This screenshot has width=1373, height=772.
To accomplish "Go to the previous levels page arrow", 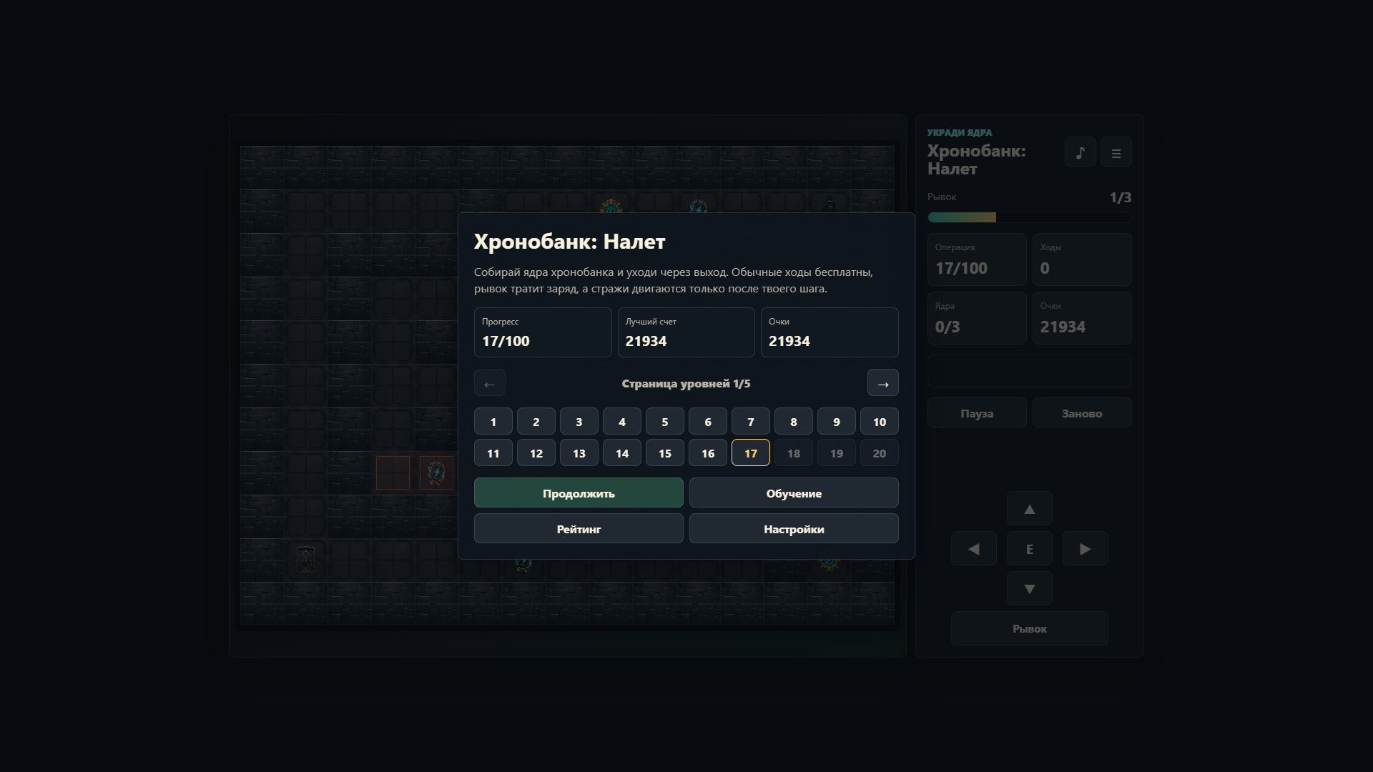I will (489, 383).
